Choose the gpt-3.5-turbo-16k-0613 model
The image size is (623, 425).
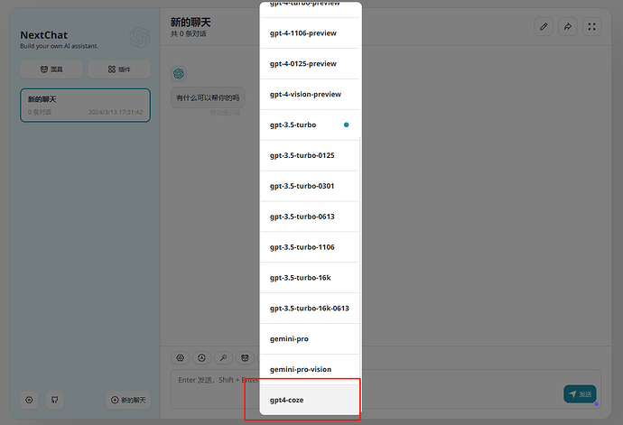tap(310, 309)
